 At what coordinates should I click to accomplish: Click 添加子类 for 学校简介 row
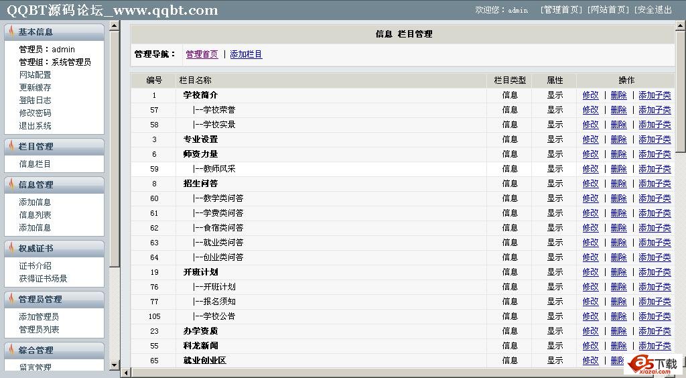[x=655, y=95]
